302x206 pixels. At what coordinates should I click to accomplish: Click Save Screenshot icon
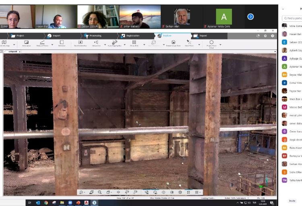81,43
